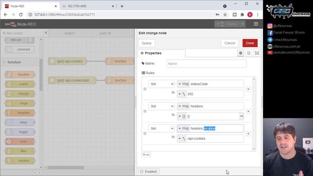
Task: Select the delay node in palette
Action: [x=20, y=122]
